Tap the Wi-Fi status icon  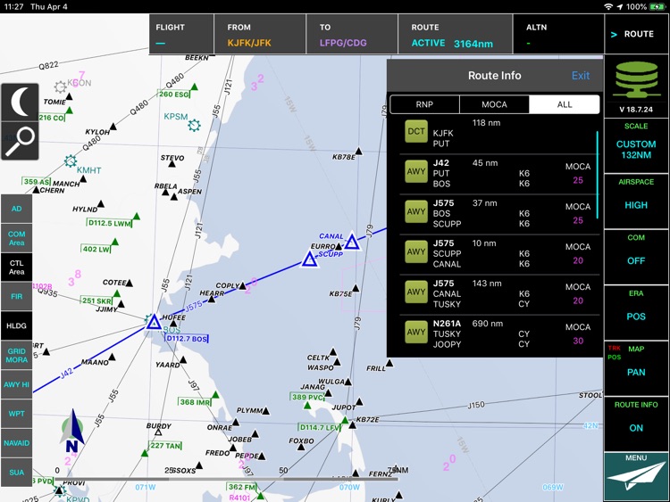(608, 6)
